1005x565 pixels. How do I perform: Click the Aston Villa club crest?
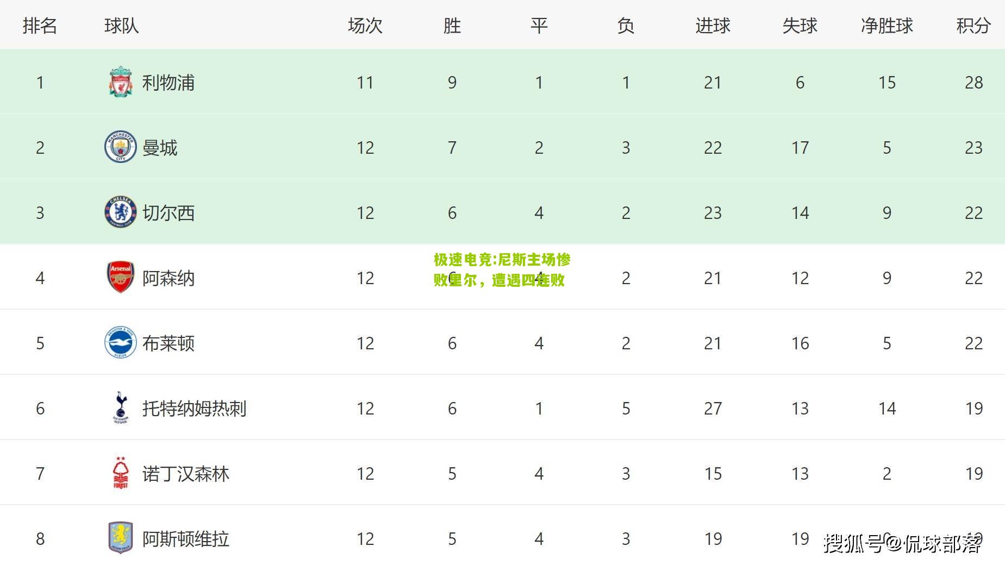[x=120, y=538]
